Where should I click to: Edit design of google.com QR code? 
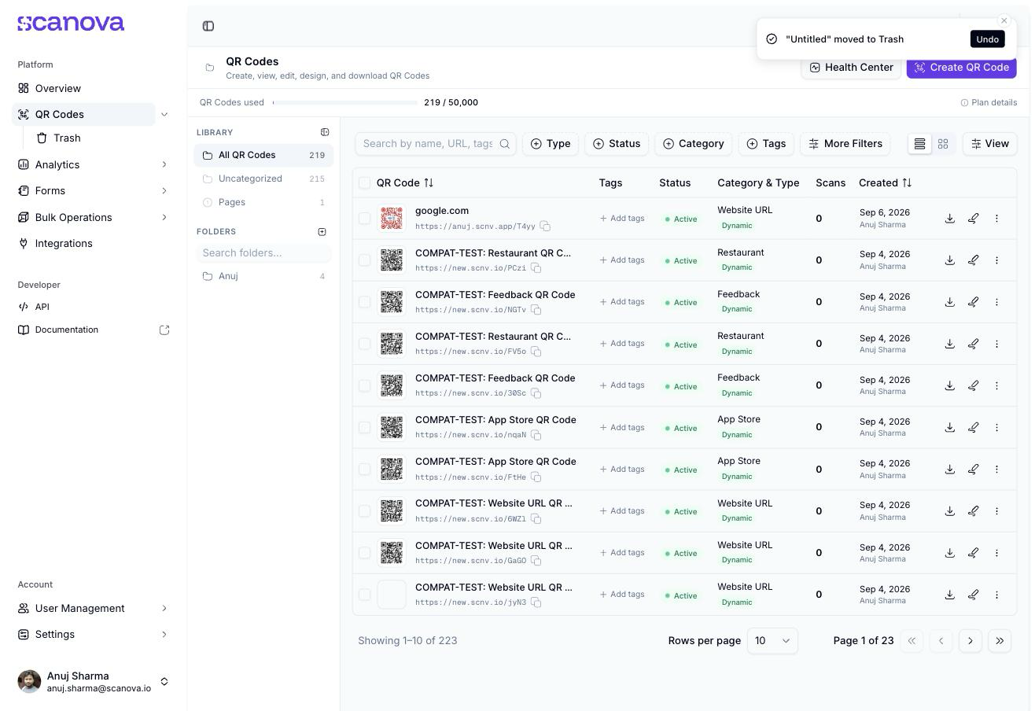tap(973, 218)
